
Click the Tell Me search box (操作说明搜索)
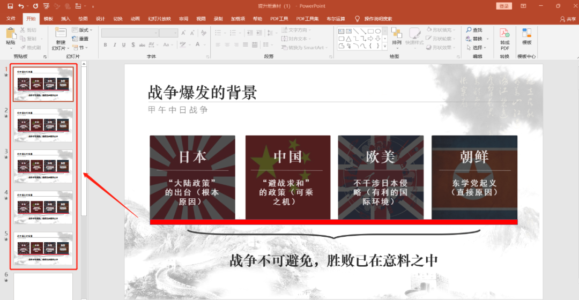coord(378,19)
